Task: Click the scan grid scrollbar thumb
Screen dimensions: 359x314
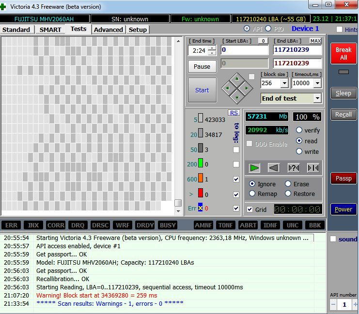Action: tap(178, 203)
